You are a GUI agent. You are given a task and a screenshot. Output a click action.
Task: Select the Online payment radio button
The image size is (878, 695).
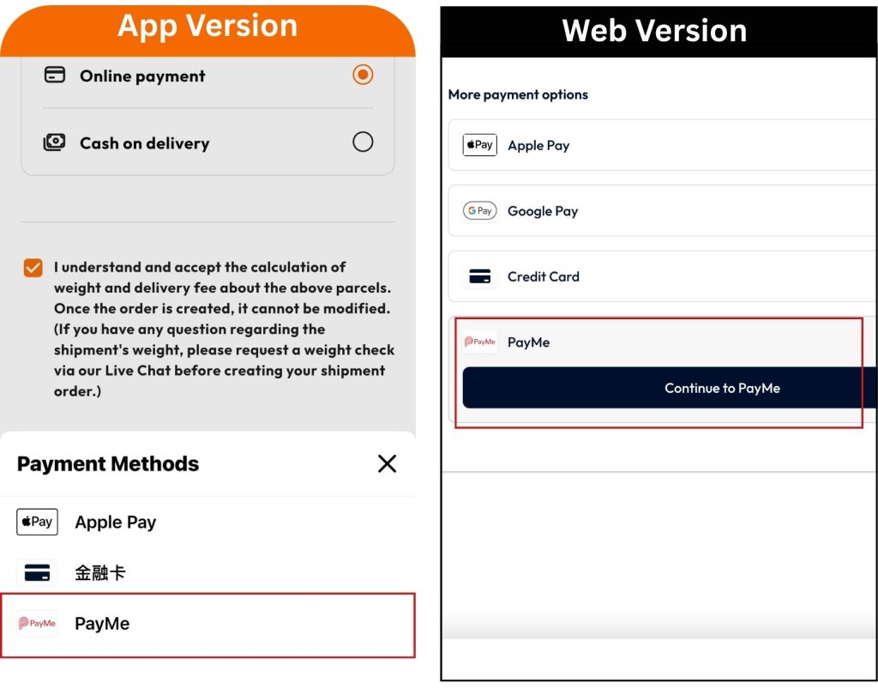coord(363,75)
